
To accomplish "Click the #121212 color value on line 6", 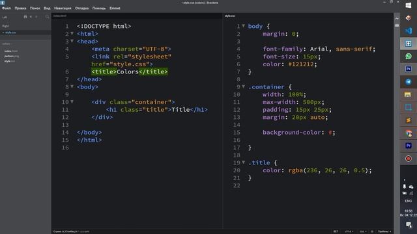I will 301,64.
